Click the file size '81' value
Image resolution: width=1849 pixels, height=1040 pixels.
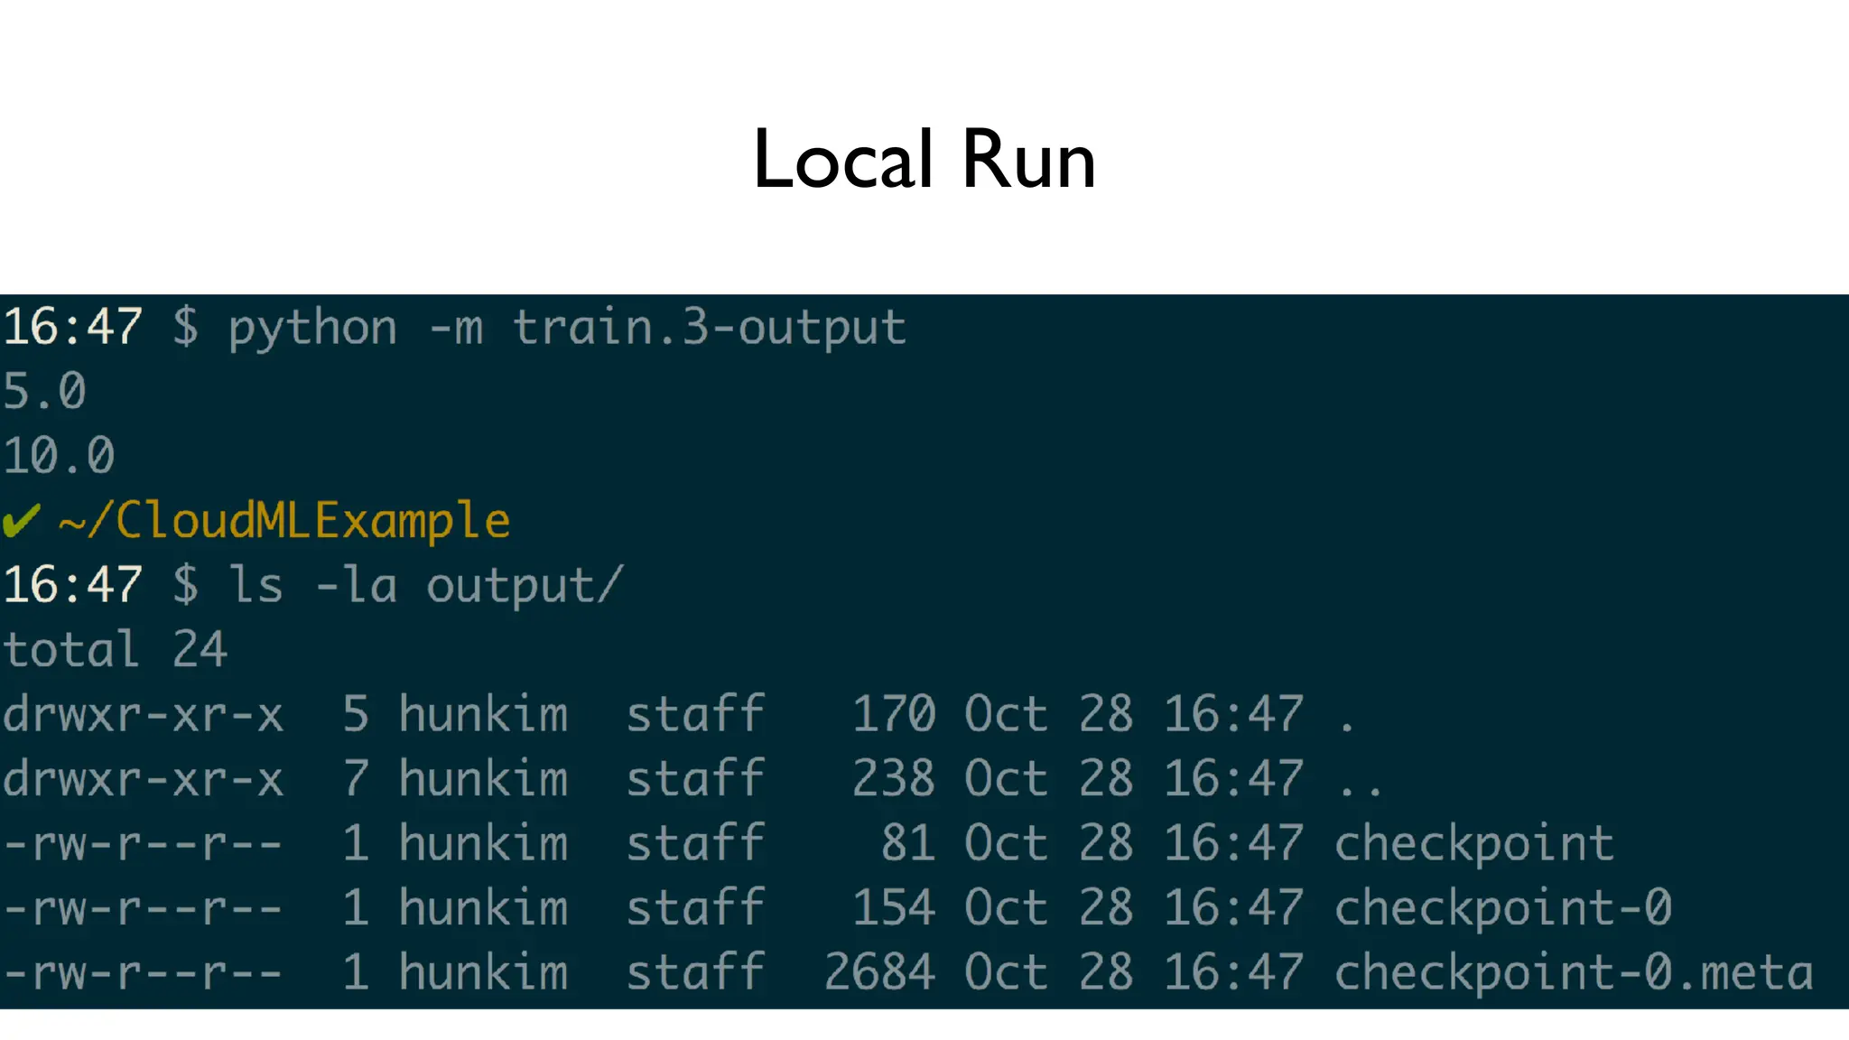point(907,843)
